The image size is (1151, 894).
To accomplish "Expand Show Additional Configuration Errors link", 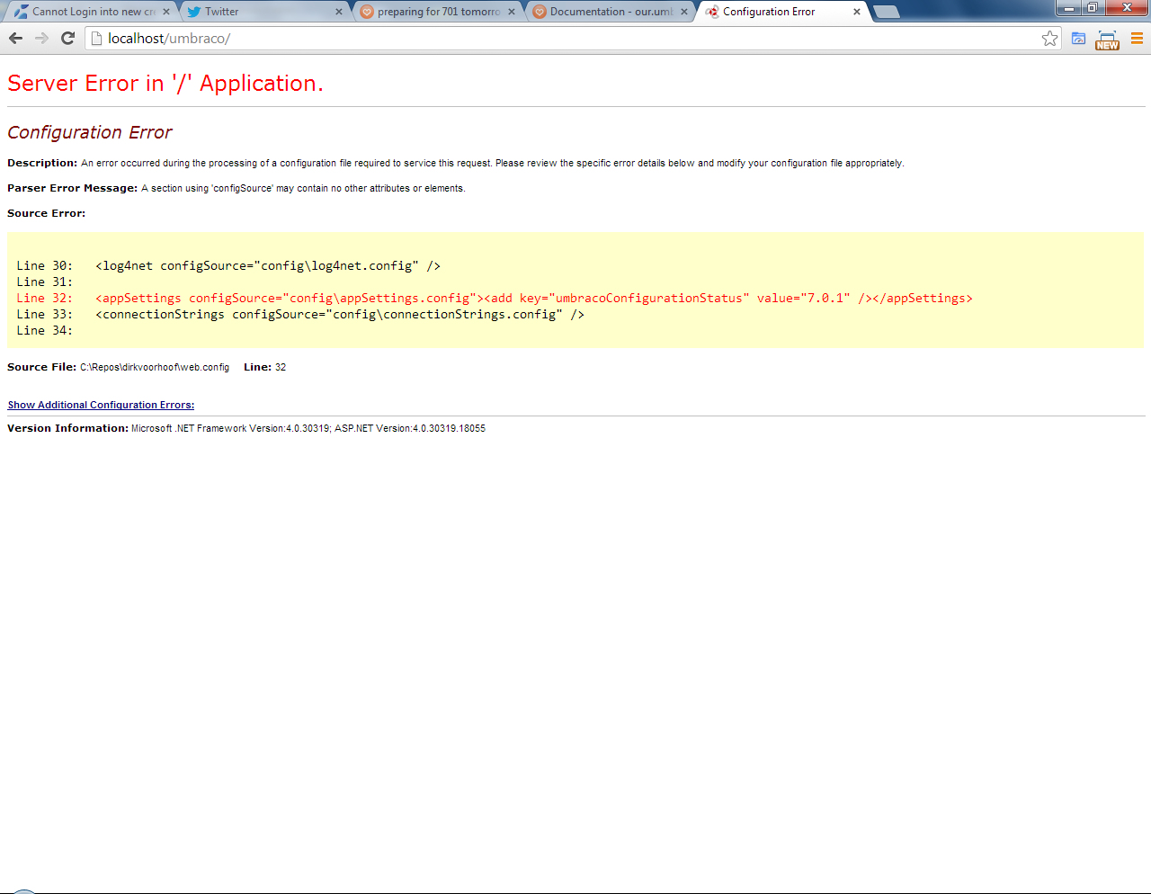I will [x=101, y=405].
